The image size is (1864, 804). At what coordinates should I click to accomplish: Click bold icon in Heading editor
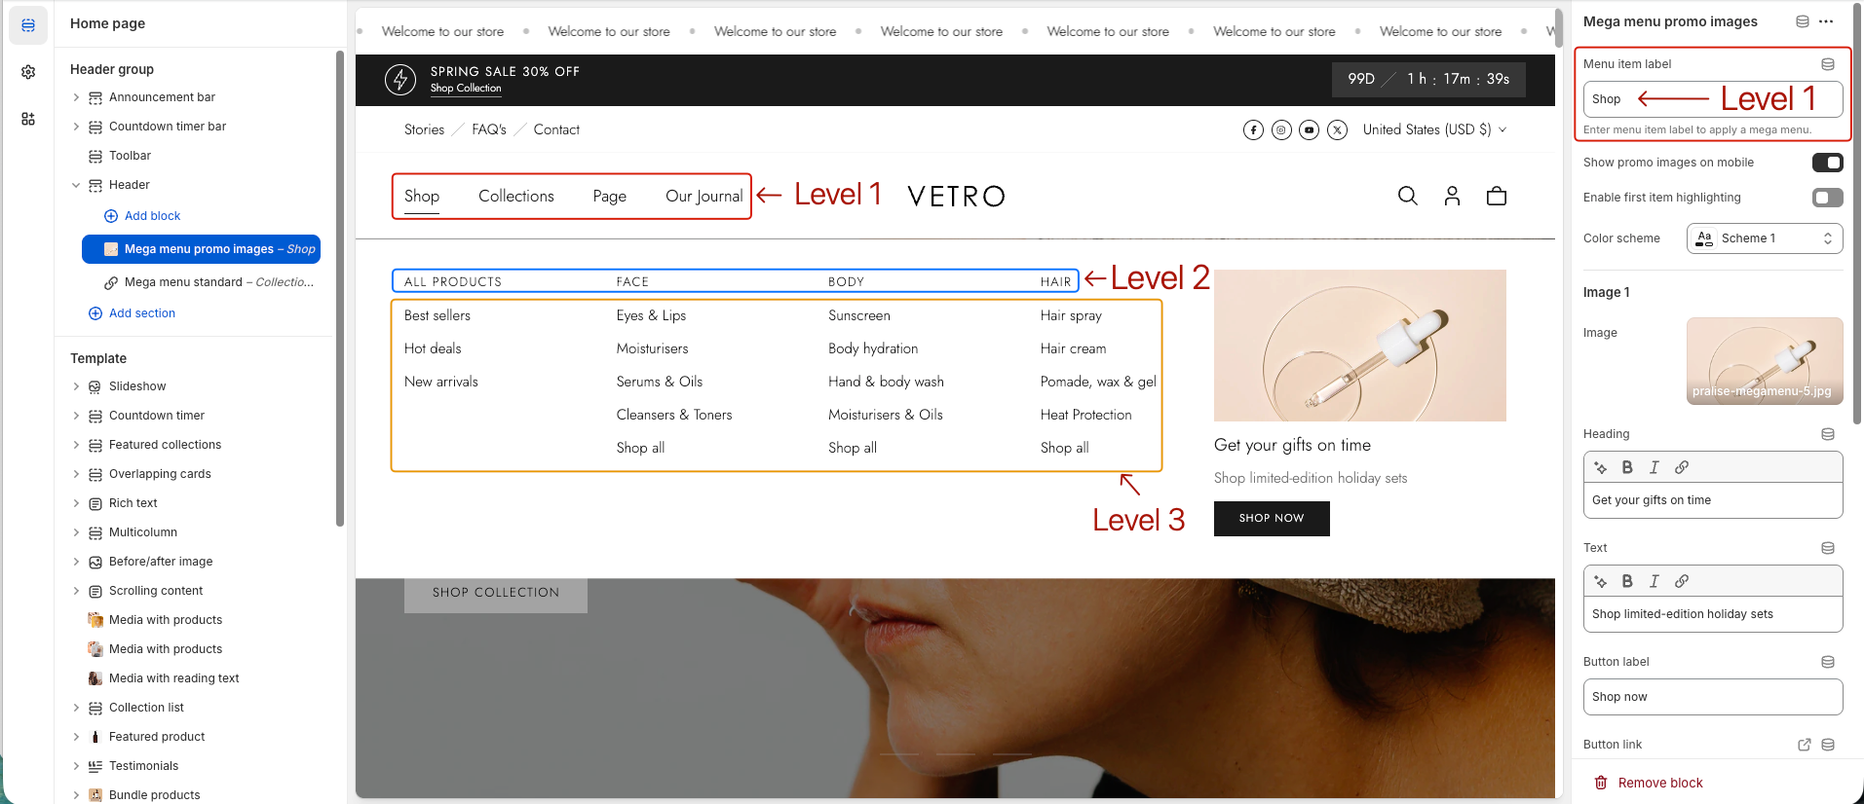coord(1626,467)
